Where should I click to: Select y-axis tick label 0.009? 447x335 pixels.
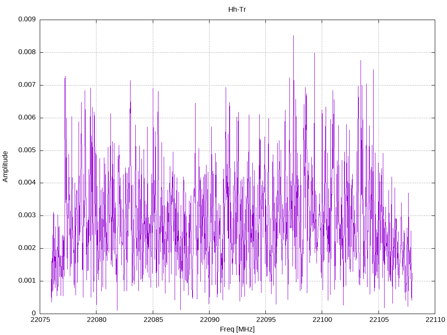[27, 19]
